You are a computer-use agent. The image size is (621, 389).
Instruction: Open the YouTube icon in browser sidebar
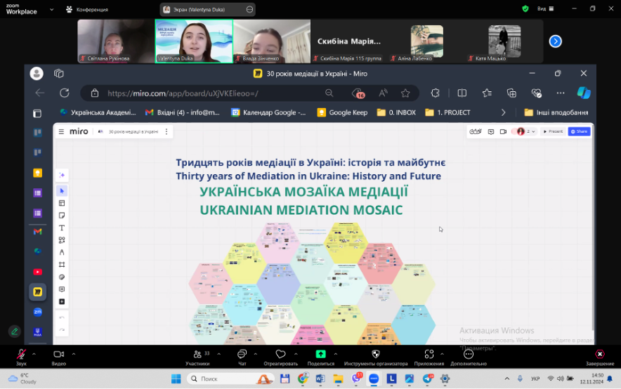[x=38, y=272]
